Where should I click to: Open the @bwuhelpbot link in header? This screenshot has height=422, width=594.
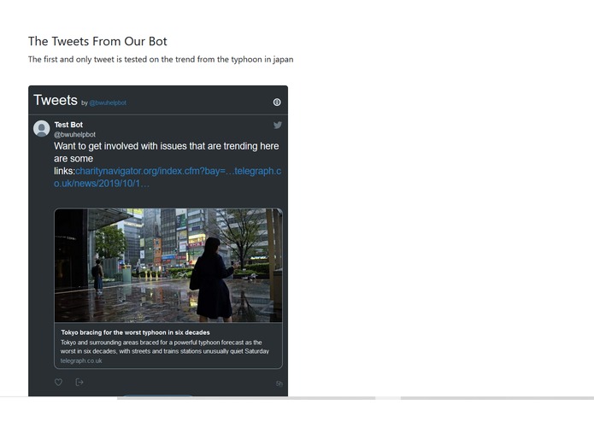pos(108,103)
